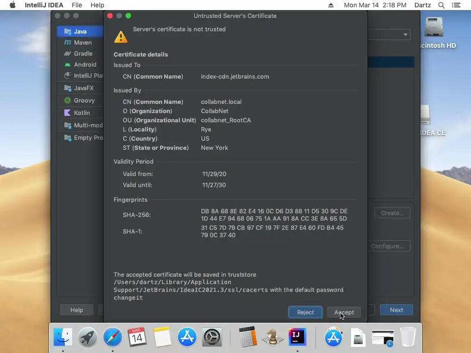Click the SHA-1 fingerprint value
Image resolution: width=471 pixels, height=353 pixels.
point(272,232)
